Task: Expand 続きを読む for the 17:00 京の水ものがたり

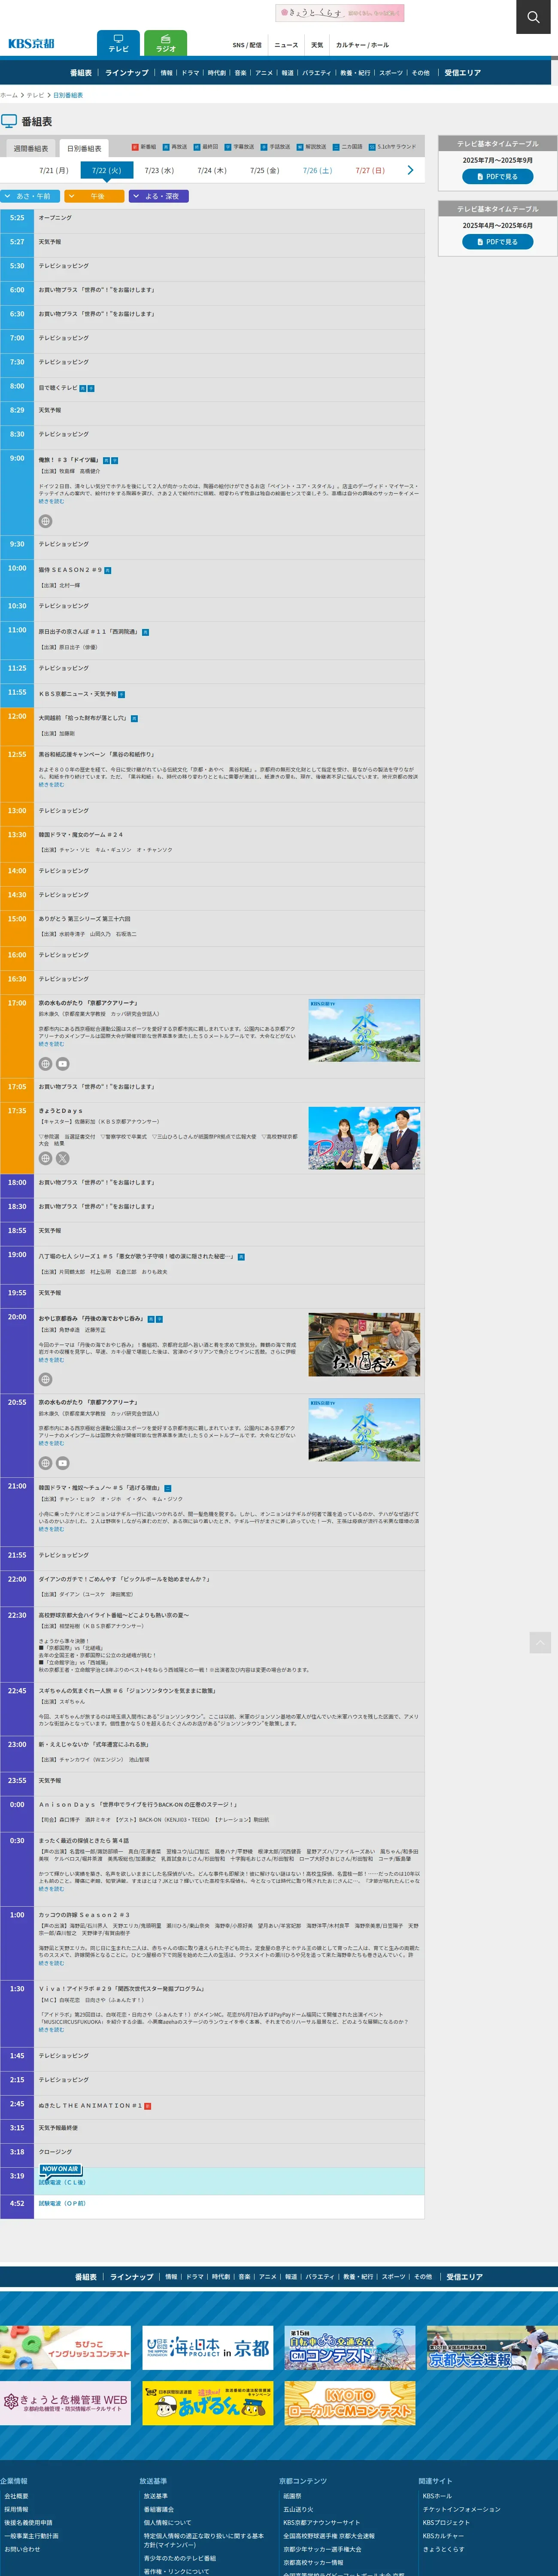Action: pos(51,1044)
